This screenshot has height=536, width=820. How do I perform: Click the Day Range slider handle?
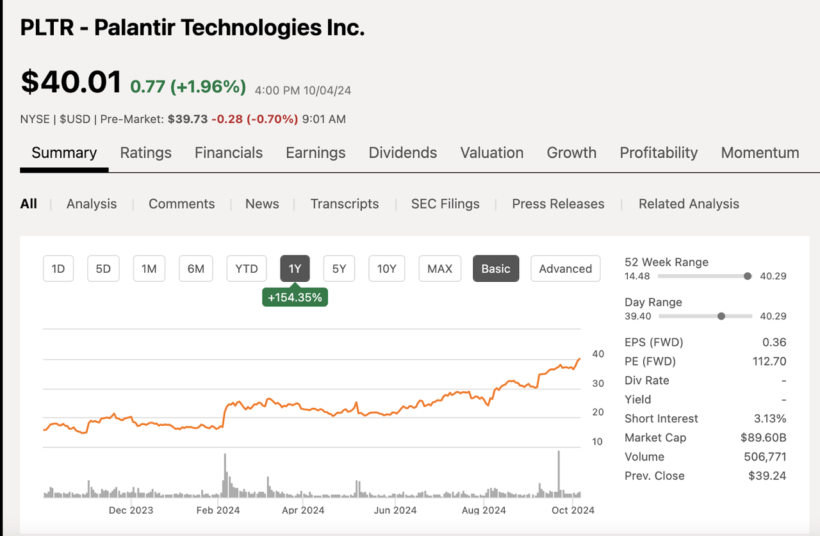coord(721,316)
